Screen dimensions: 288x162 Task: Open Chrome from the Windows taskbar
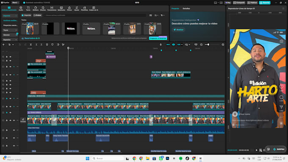click(134, 158)
